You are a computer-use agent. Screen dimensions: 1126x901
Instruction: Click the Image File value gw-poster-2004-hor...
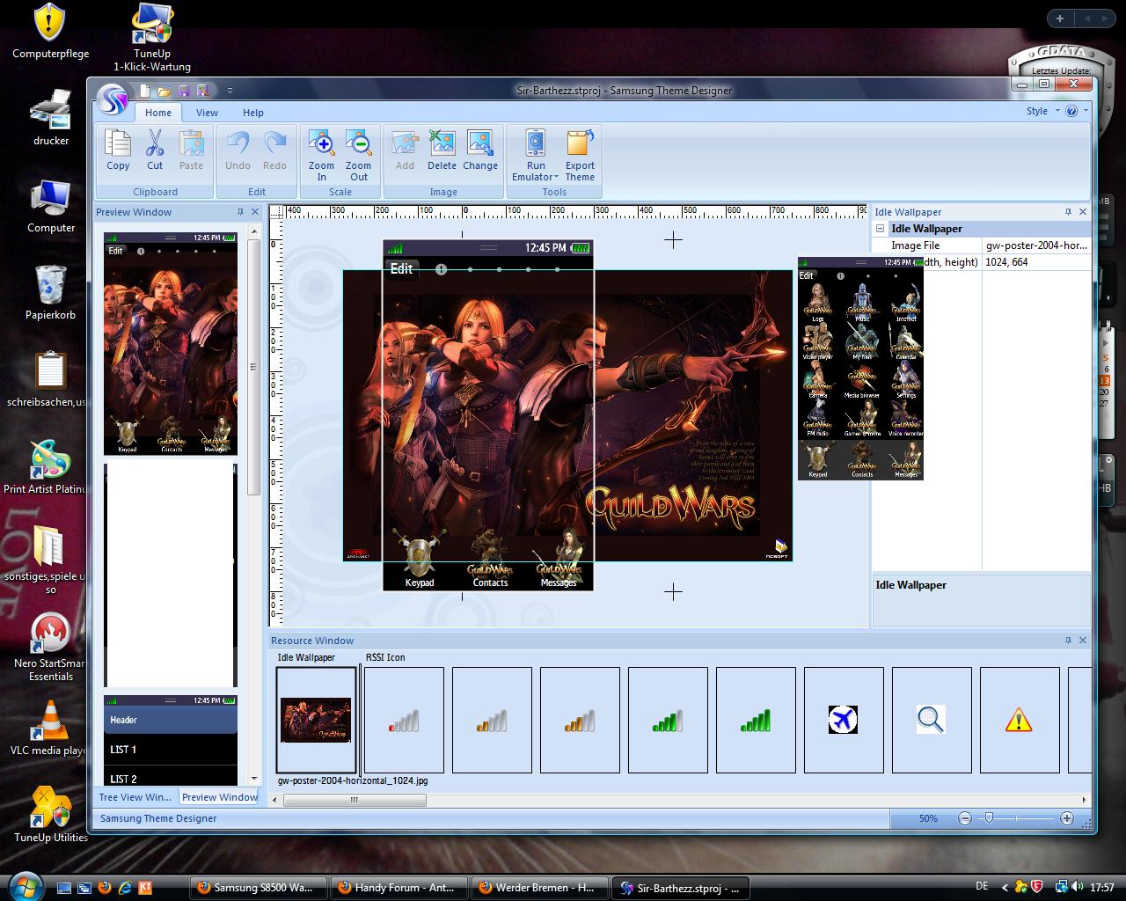(1036, 245)
